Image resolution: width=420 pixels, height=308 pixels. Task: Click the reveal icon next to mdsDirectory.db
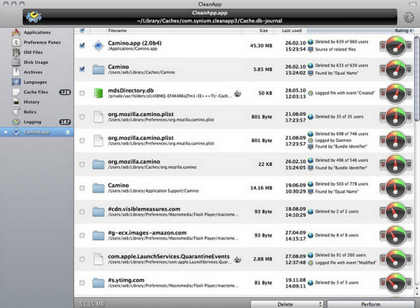pyautogui.click(x=237, y=93)
